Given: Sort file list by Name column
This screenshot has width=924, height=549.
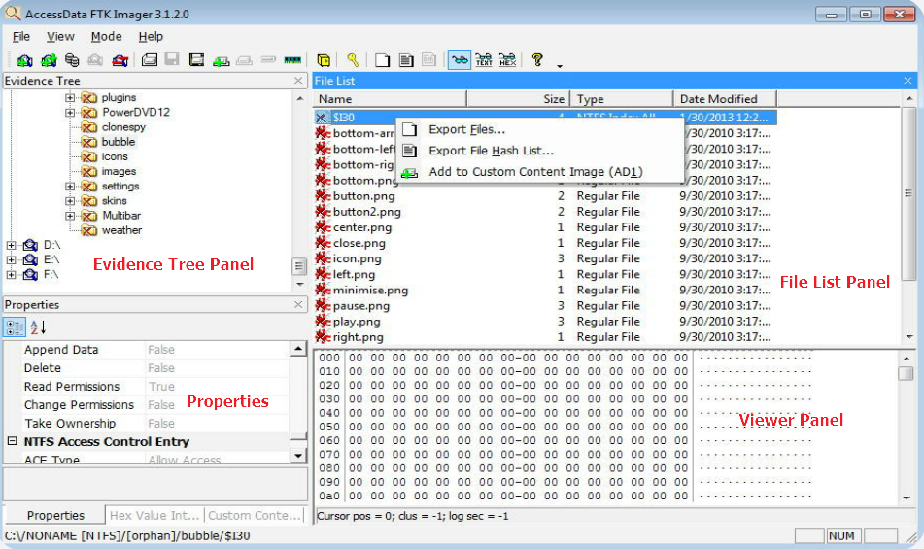Looking at the screenshot, I should [x=390, y=99].
